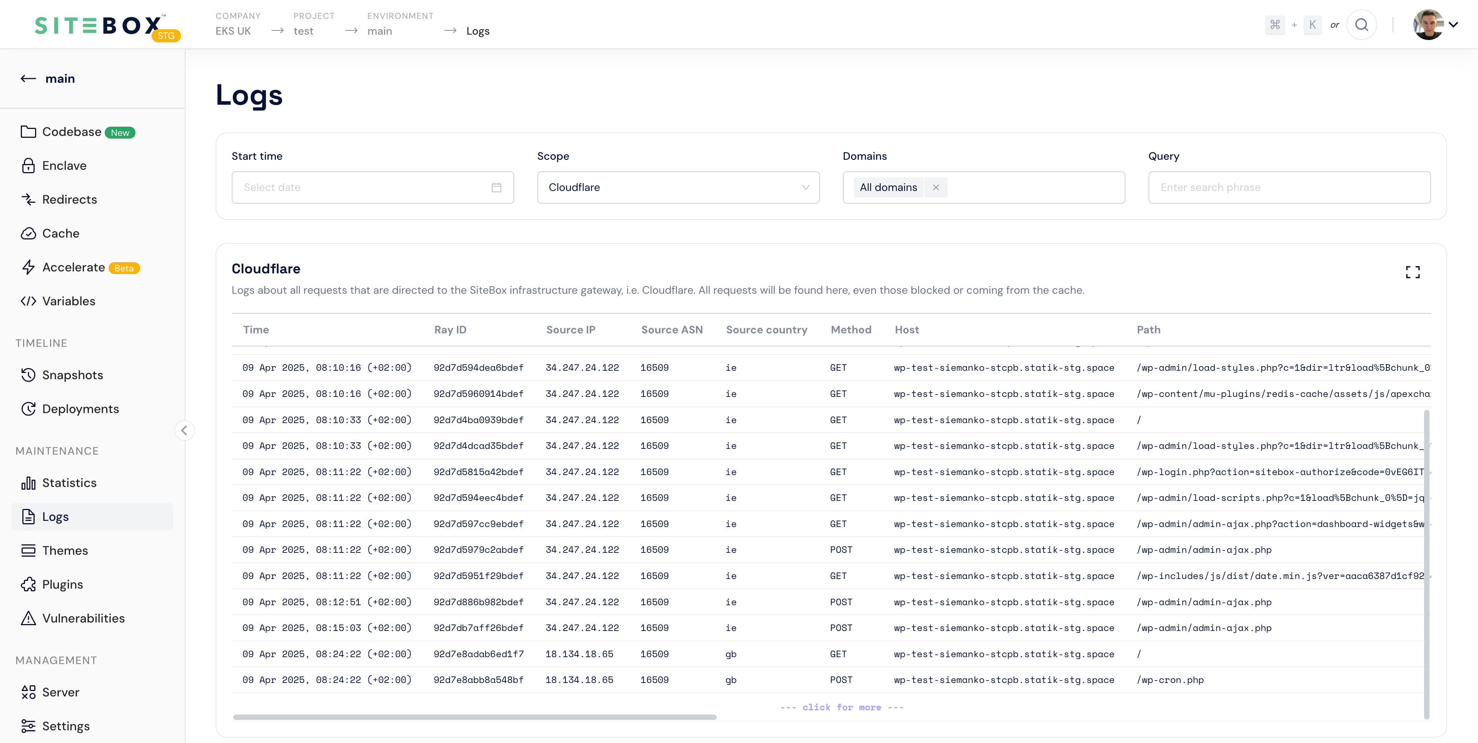Click the Source country column header
The width and height of the screenshot is (1478, 743).
[x=767, y=330]
